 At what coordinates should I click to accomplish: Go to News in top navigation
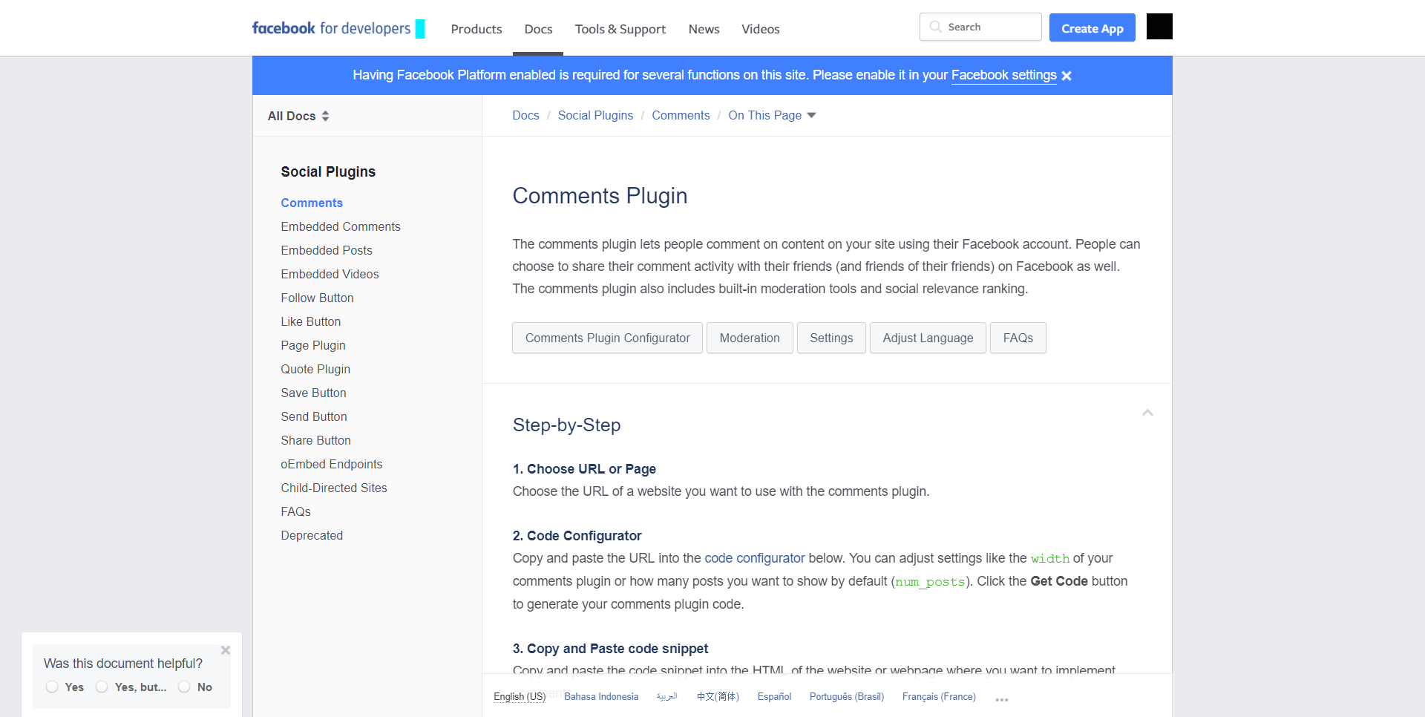click(704, 29)
